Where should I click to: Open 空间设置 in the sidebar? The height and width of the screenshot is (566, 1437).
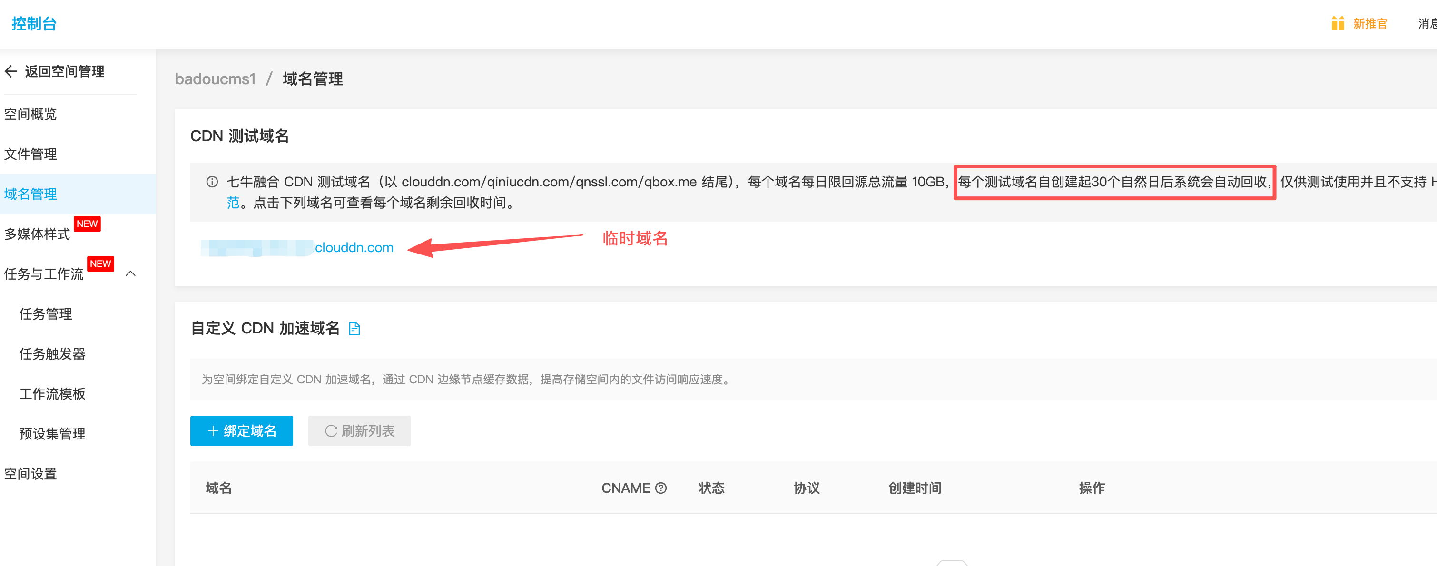(30, 474)
